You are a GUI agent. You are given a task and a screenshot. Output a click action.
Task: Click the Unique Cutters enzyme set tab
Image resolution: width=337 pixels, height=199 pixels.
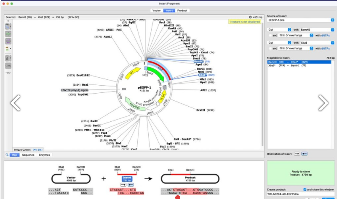click(22, 150)
